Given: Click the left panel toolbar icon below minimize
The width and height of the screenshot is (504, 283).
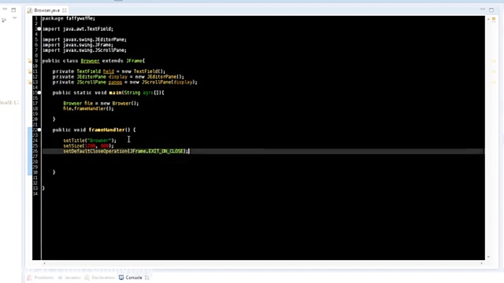Looking at the screenshot, I should pyautogui.click(x=4, y=20).
